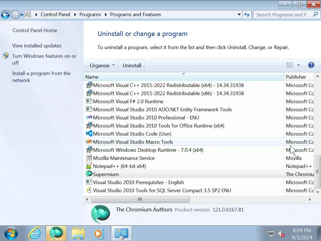The width and height of the screenshot is (321, 241).
Task: Click the vertical scrollbar down arrow
Action: (x=318, y=192)
